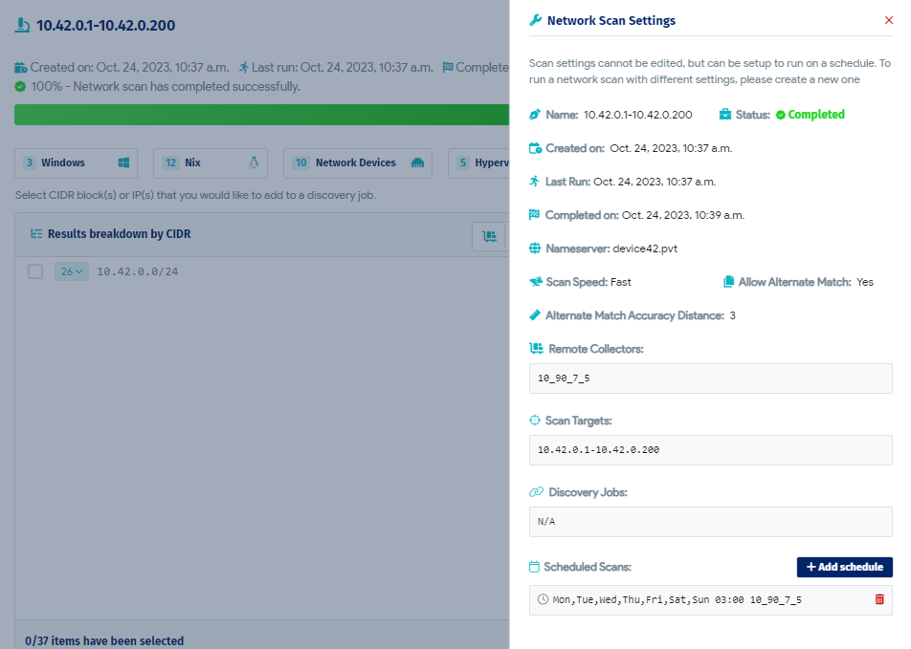
Task: Click the flag icon beside Completed on
Action: [534, 215]
